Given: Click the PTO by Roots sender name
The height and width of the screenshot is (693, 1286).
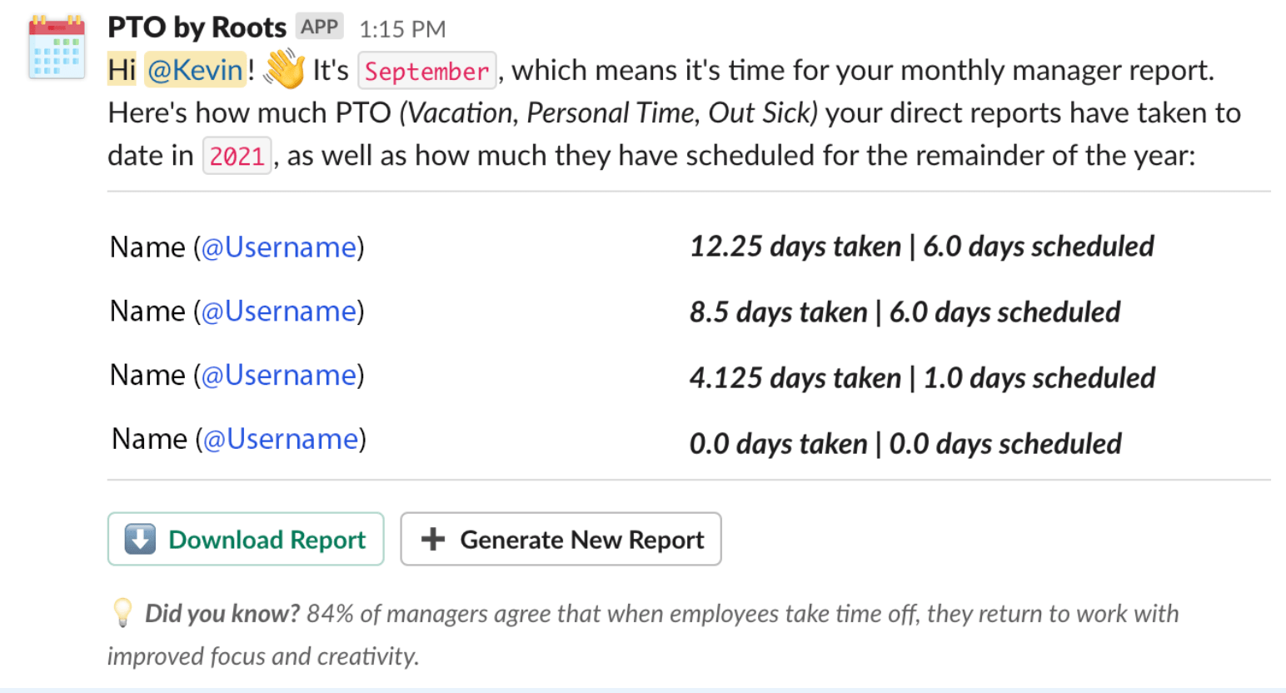Looking at the screenshot, I should click(197, 27).
